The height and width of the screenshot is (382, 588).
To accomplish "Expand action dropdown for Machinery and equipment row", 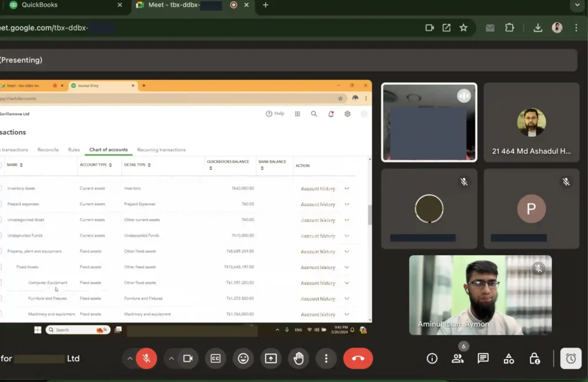I will 347,314.
